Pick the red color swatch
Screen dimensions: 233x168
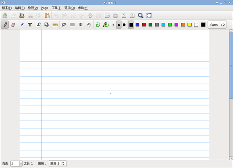[144, 25]
